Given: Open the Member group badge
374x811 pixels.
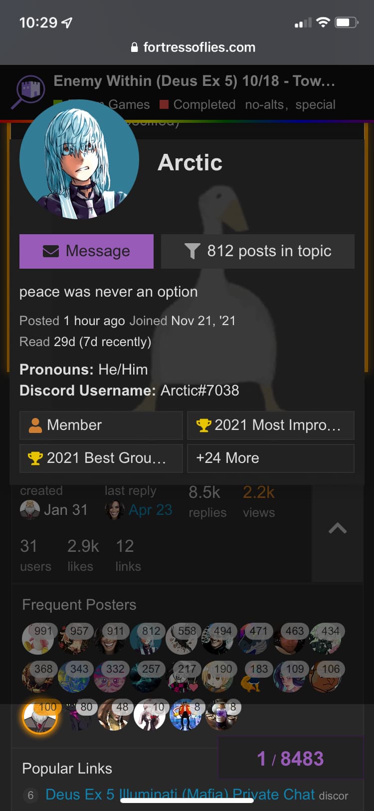Looking at the screenshot, I should pyautogui.click(x=101, y=425).
